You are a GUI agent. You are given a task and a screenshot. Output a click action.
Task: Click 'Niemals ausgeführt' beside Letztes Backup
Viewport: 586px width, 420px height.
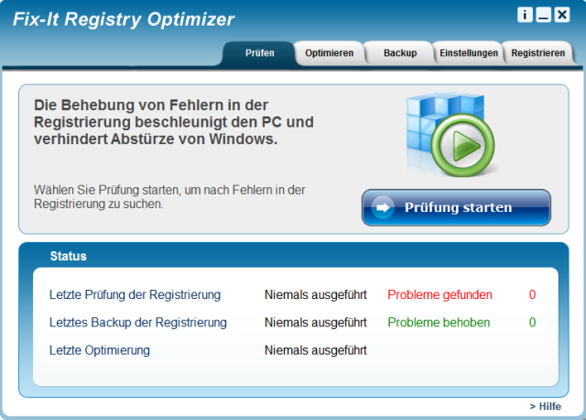click(315, 323)
